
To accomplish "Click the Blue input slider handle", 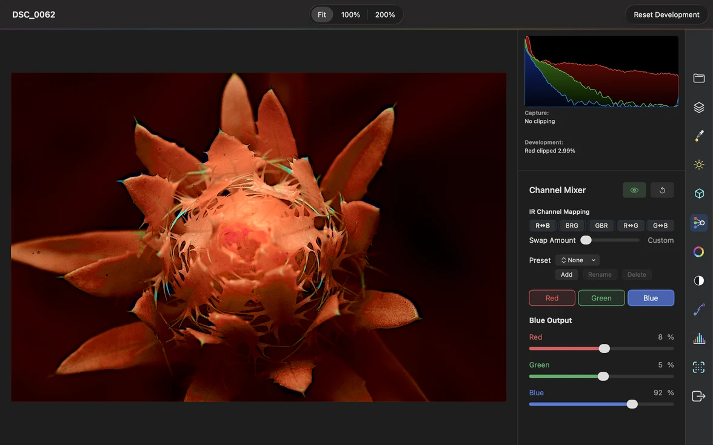I will pos(632,404).
